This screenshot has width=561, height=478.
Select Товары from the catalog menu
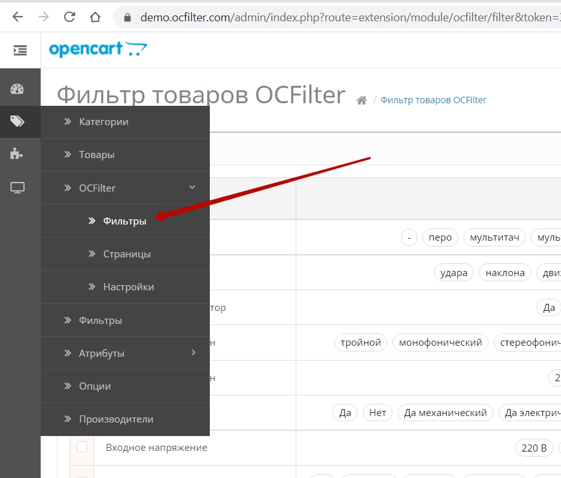pyautogui.click(x=96, y=155)
